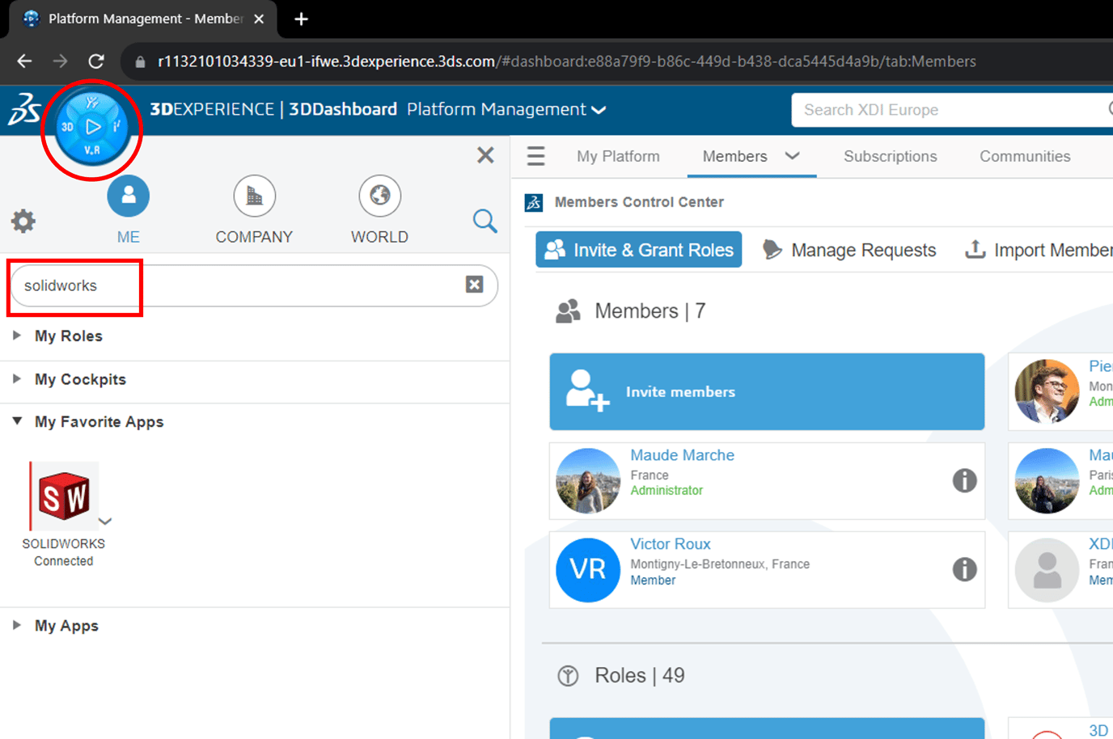
Task: Clear the solidworks search text
Action: coord(474,285)
